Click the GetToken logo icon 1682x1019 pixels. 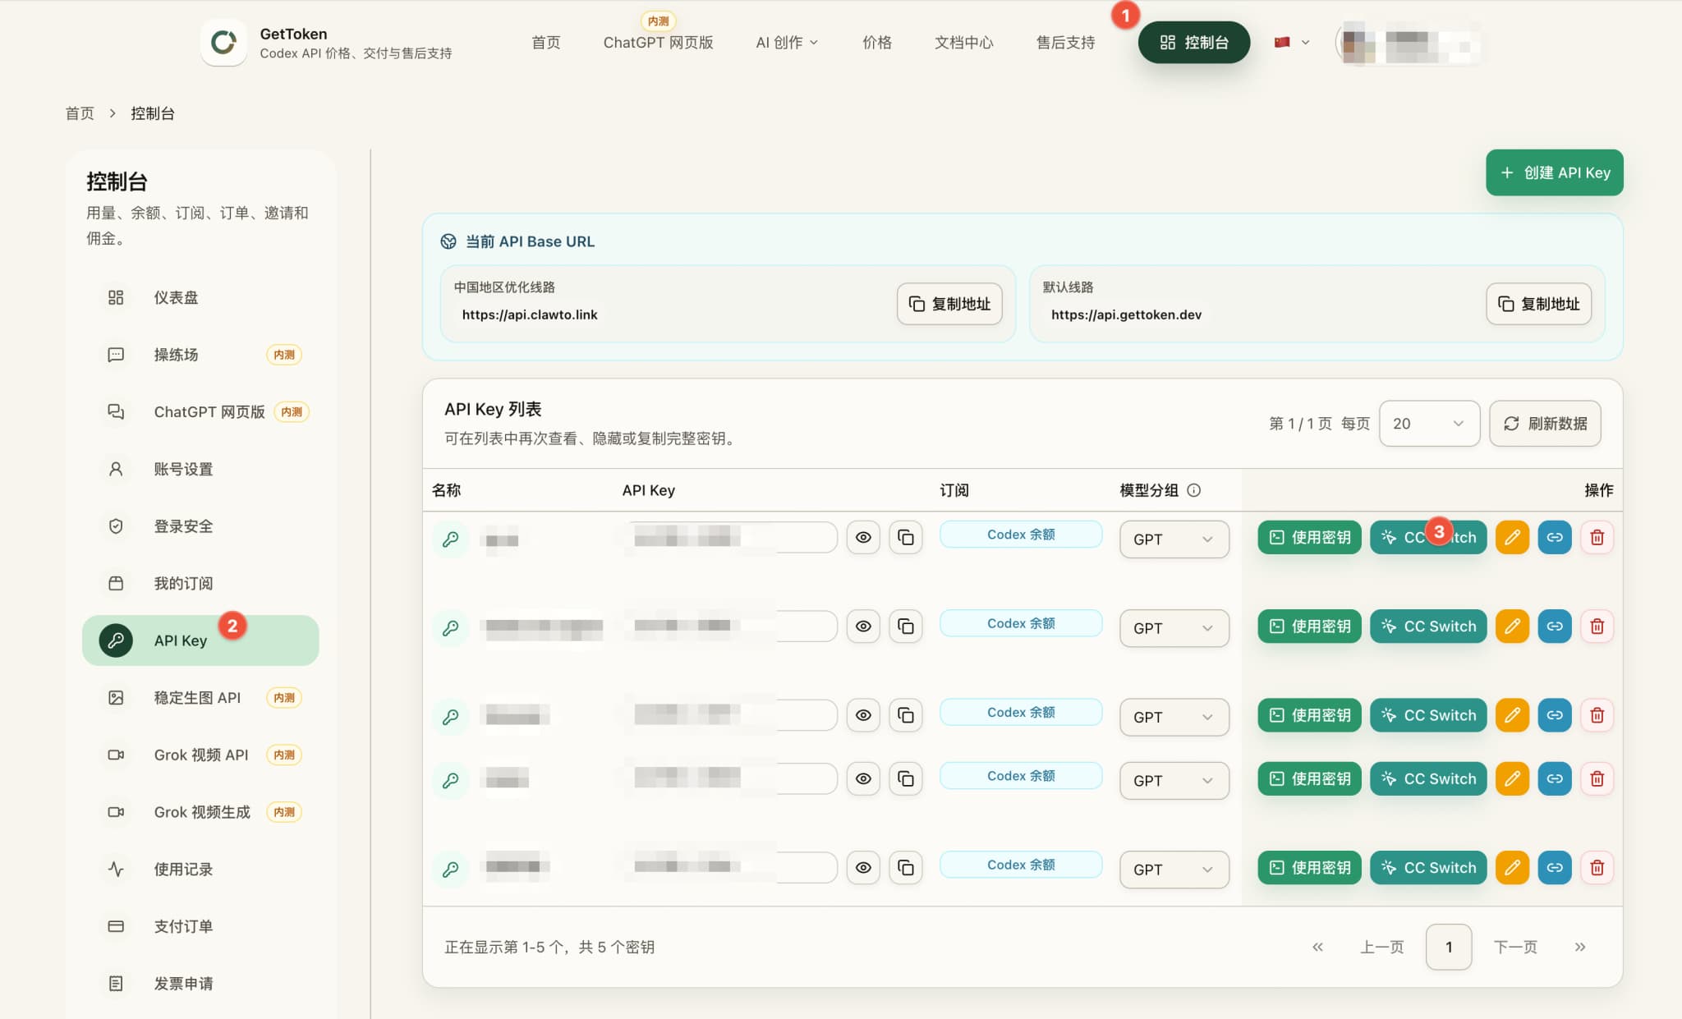[223, 42]
